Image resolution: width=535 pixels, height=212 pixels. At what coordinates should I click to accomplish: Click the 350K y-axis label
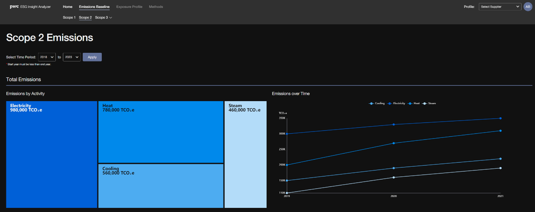282,118
